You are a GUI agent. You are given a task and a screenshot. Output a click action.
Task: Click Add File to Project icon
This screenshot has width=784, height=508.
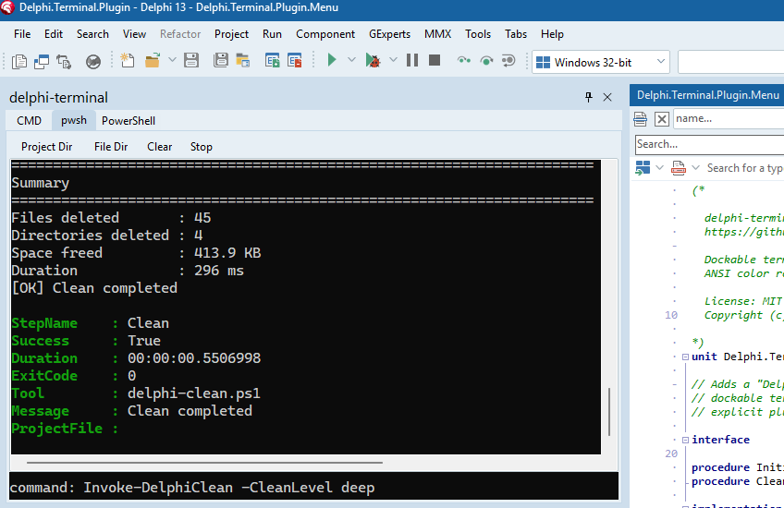pos(273,60)
